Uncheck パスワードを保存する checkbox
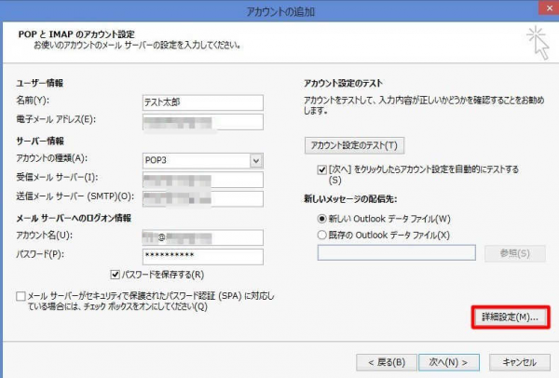The height and width of the screenshot is (378, 559). (116, 275)
